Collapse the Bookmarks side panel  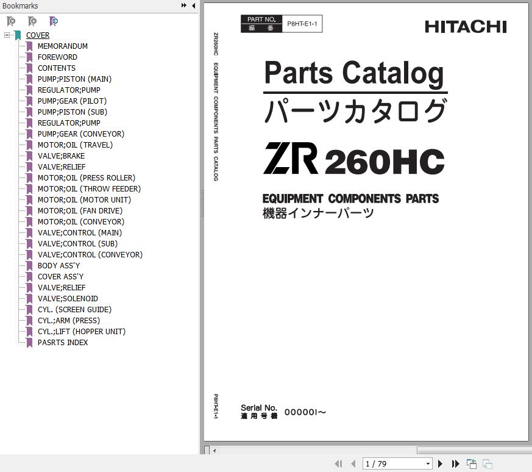tap(194, 5)
